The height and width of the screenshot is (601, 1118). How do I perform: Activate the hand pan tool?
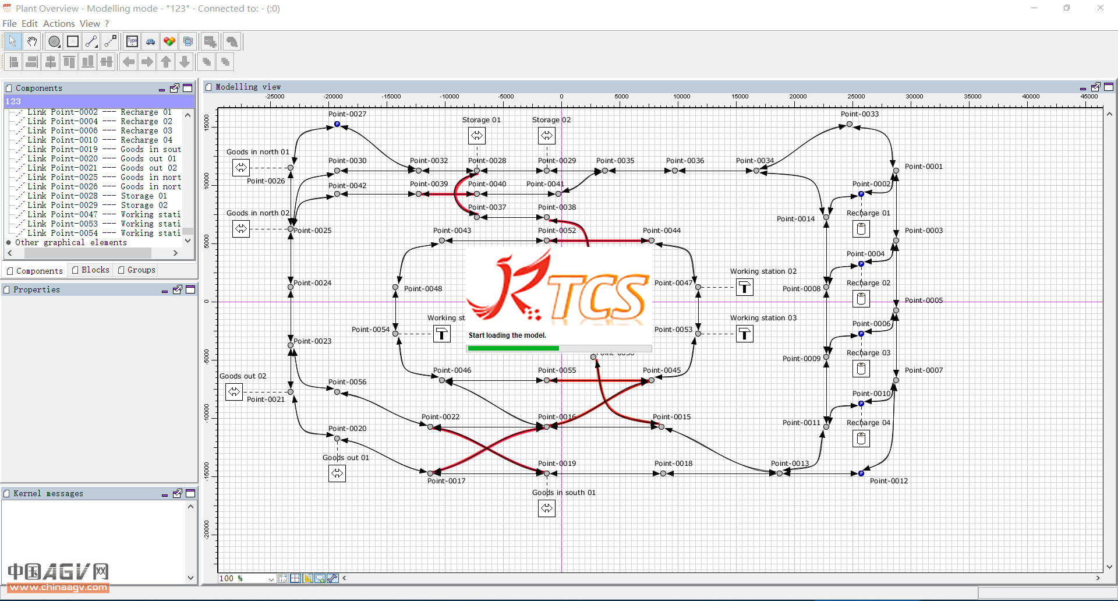point(32,41)
